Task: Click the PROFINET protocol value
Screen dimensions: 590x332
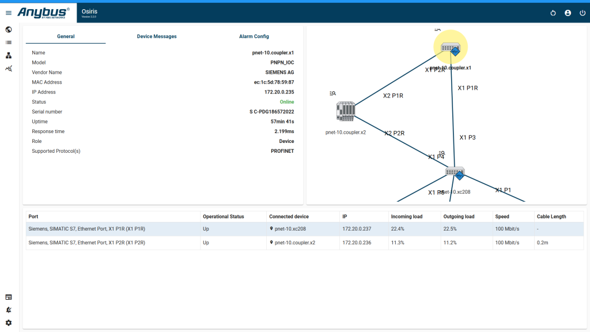Action: coord(282,151)
